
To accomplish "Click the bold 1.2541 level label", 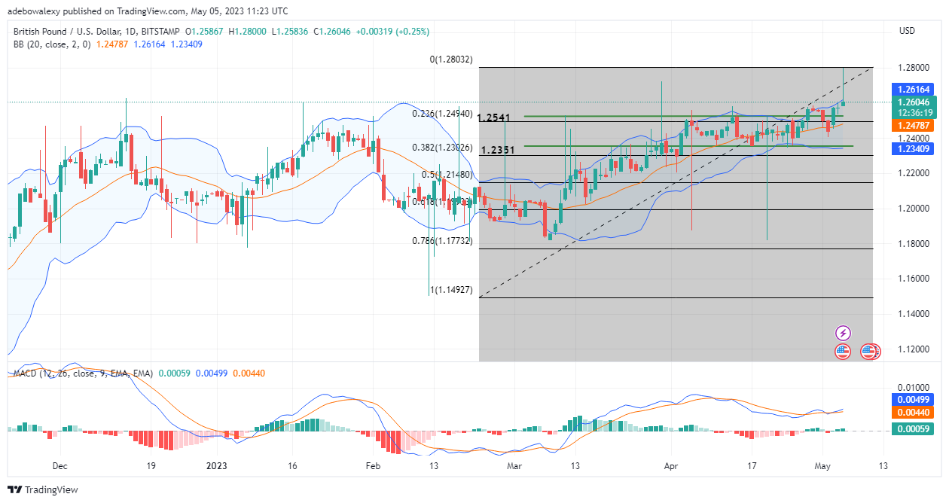I will (x=494, y=118).
